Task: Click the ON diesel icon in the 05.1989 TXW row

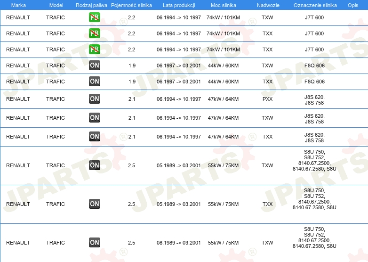Action: tap(94, 165)
